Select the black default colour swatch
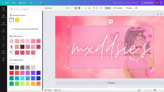Viewport: 164px width, 92px height. pos(12,67)
